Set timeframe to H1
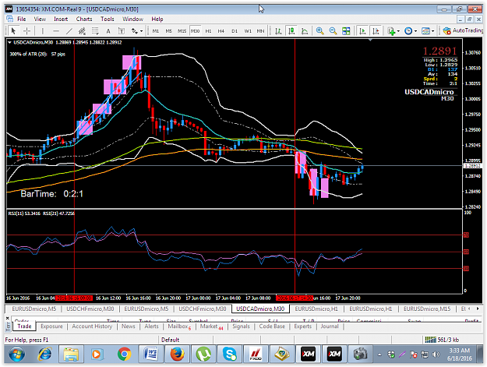487x367 pixels. [x=208, y=30]
